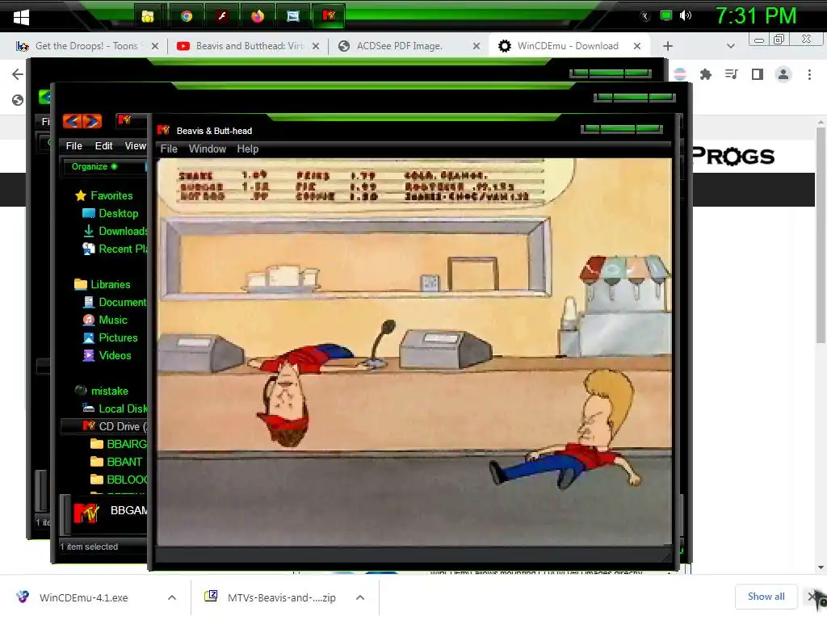Image resolution: width=827 pixels, height=620 pixels.
Task: Select Favorites in Explorer tree
Action: pos(111,195)
